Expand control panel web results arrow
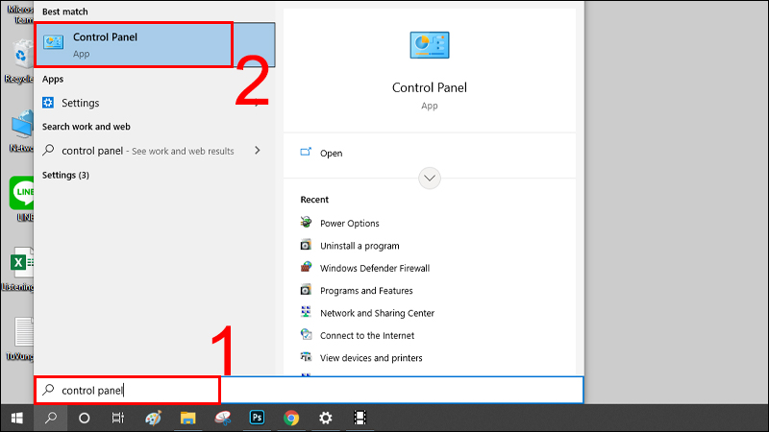The height and width of the screenshot is (432, 769). [x=257, y=151]
